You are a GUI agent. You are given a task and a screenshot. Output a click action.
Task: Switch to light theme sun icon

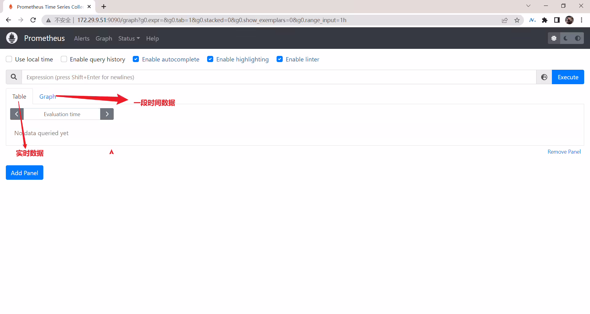554,38
